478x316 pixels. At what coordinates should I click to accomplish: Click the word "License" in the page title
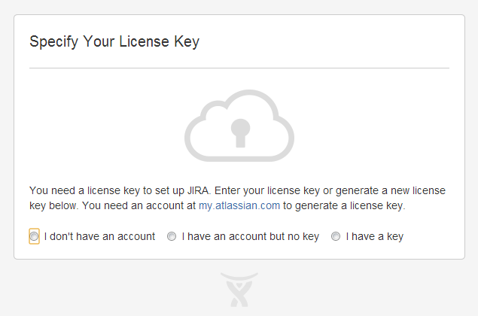(144, 41)
